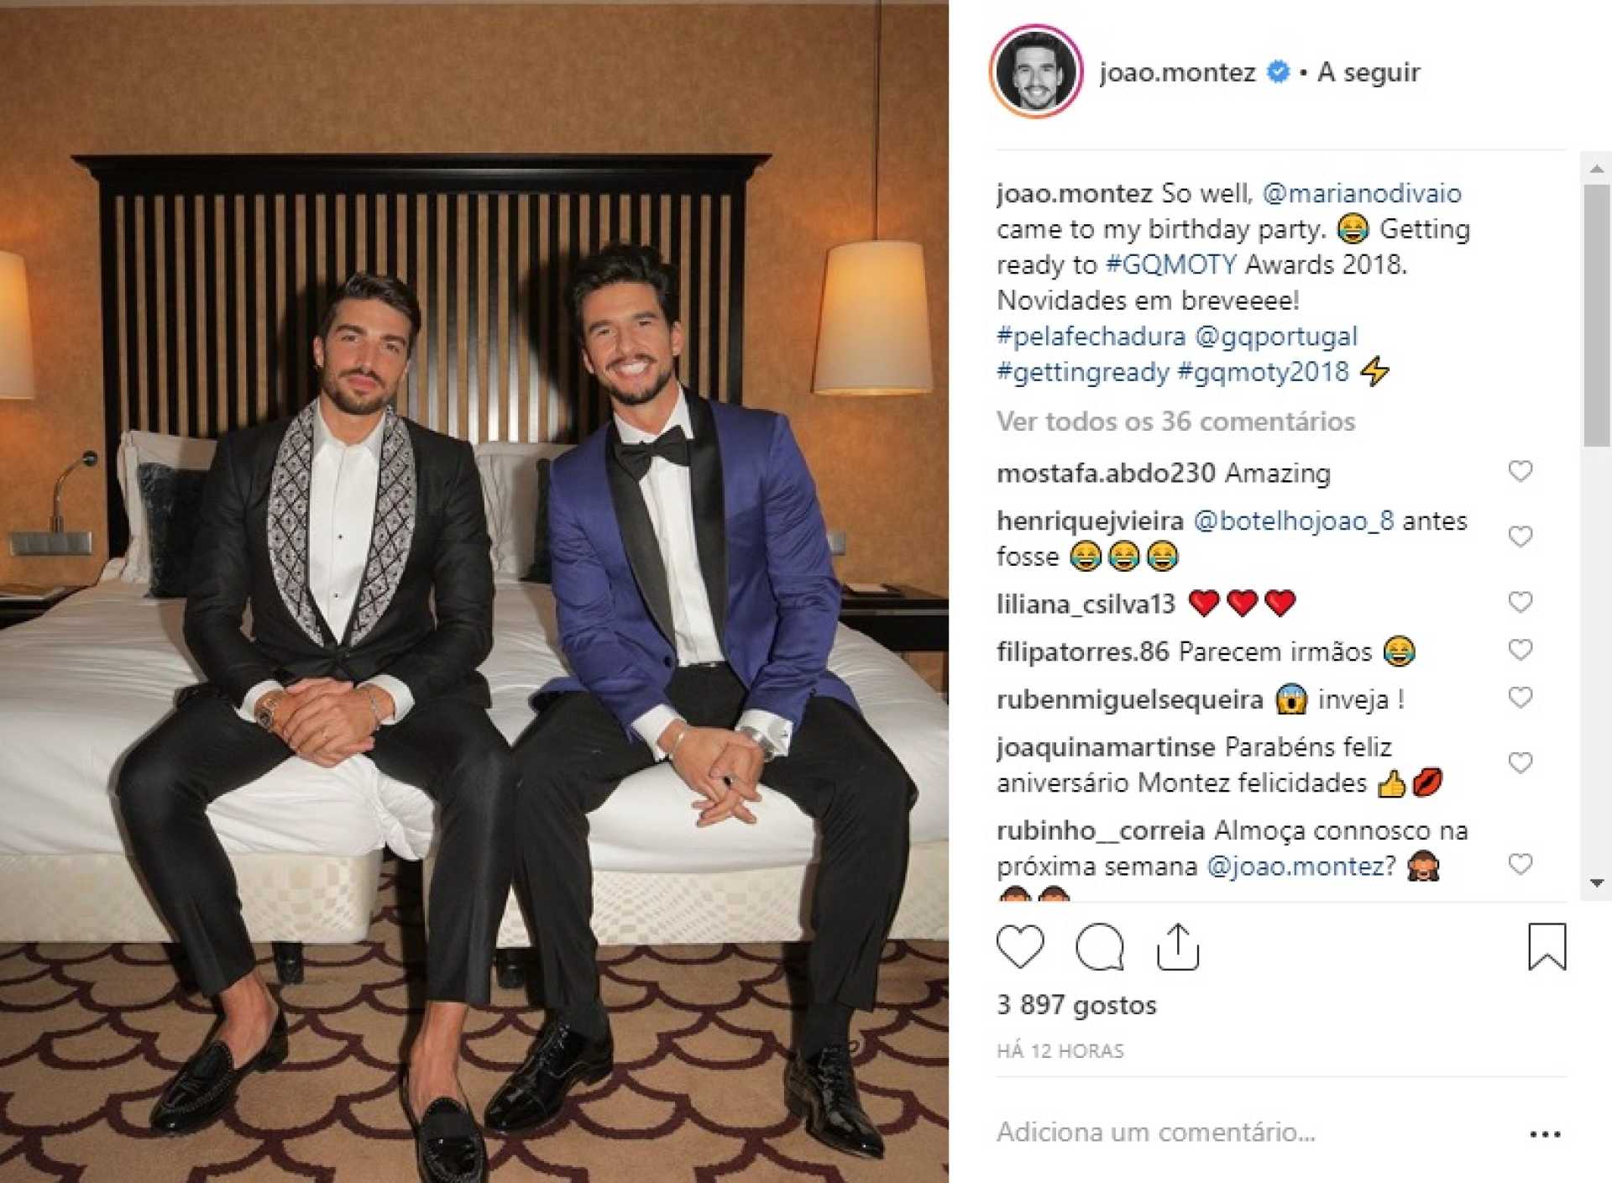Like the liliana_csilva13 hearts comment
This screenshot has height=1183, width=1612.
point(1520,601)
